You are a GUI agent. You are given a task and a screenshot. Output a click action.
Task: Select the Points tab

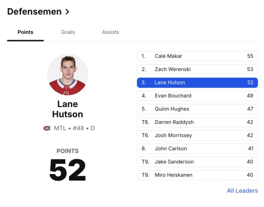25,32
